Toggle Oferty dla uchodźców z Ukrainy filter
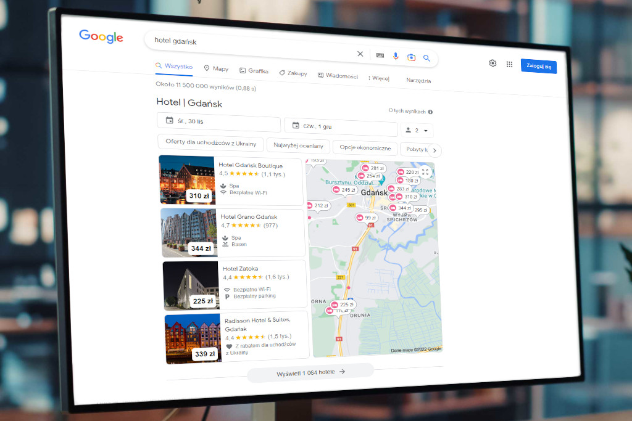 tap(211, 142)
